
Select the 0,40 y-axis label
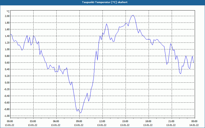tap(7, 69)
